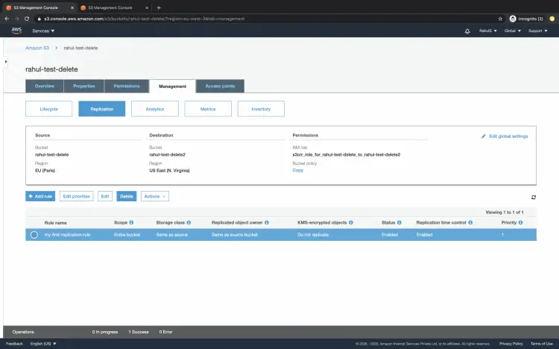Show info icon for Storage class column

pyautogui.click(x=189, y=222)
